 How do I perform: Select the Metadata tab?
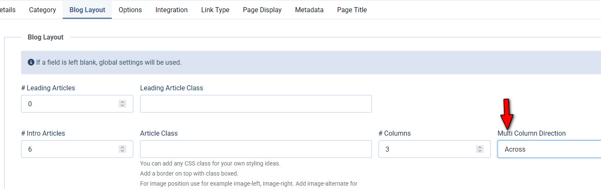coord(309,10)
